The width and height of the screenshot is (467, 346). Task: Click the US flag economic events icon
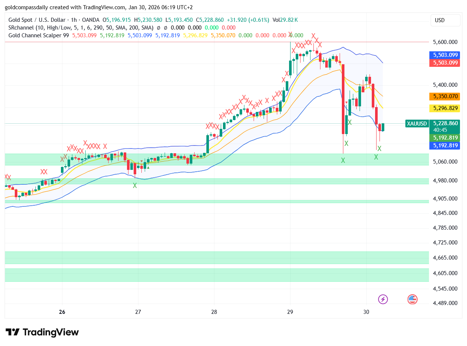click(x=412, y=299)
